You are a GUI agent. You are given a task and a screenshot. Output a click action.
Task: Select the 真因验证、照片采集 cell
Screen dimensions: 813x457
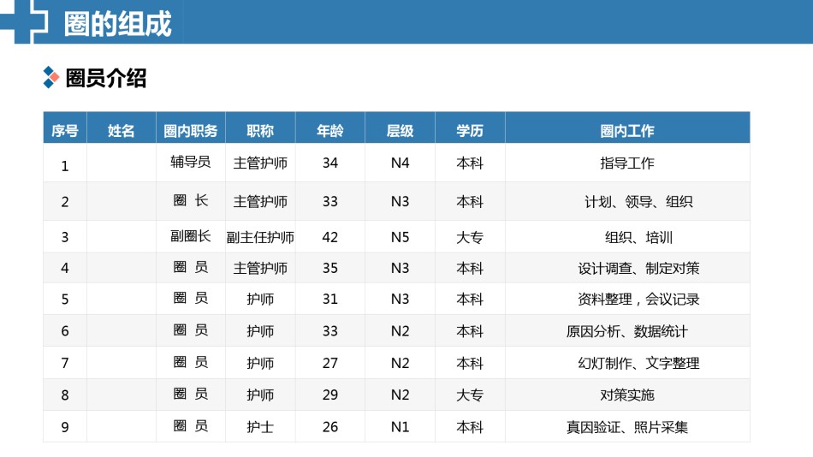click(627, 427)
